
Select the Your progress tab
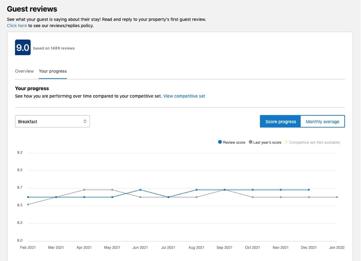click(53, 71)
